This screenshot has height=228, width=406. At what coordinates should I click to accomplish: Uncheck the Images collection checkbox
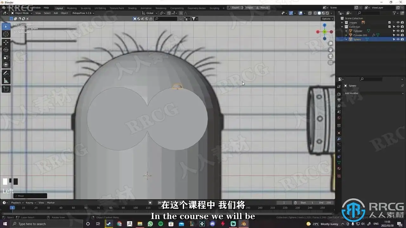pyautogui.click(x=390, y=22)
